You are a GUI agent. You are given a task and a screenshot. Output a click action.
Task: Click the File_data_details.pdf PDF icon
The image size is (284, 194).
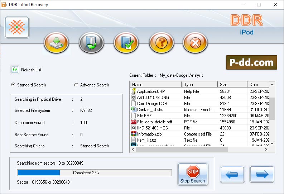coord(134,122)
